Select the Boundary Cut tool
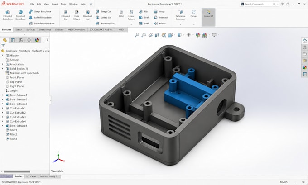The height and width of the screenshot is (185, 308). [x=105, y=24]
